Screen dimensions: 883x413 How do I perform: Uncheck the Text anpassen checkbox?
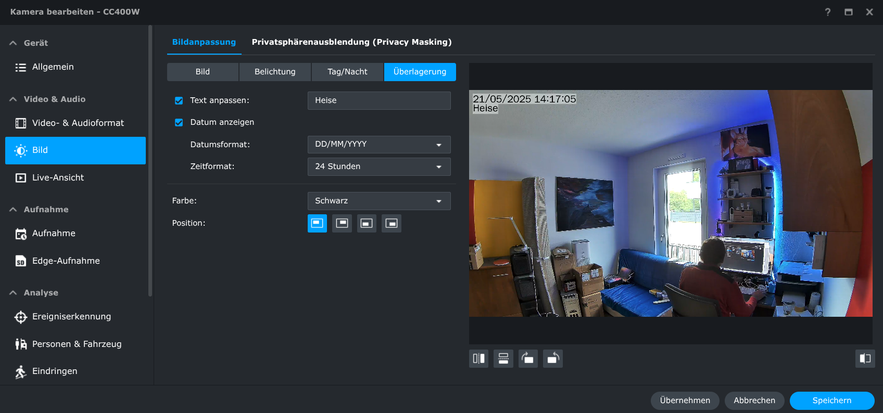tap(179, 100)
